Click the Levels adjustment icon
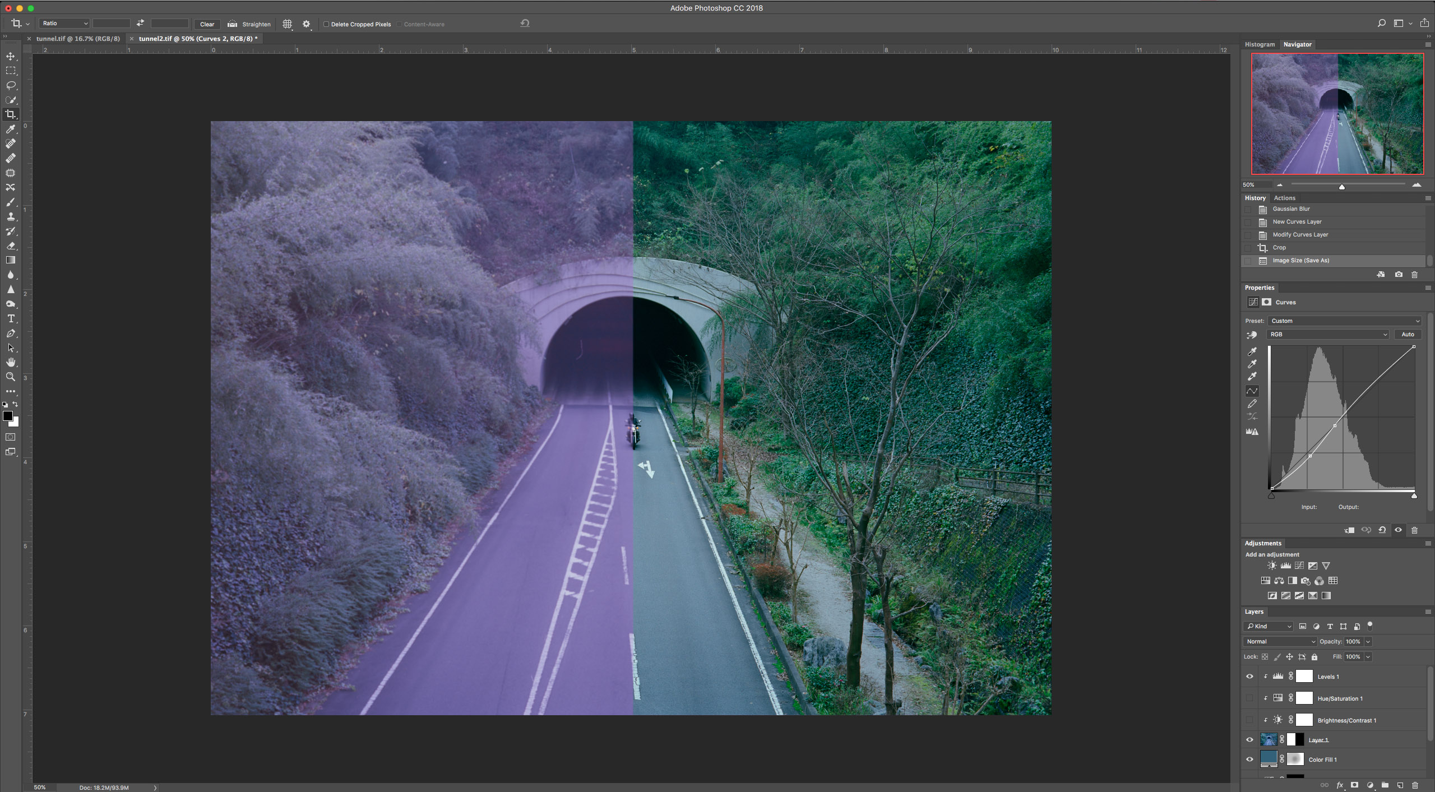 [1285, 566]
